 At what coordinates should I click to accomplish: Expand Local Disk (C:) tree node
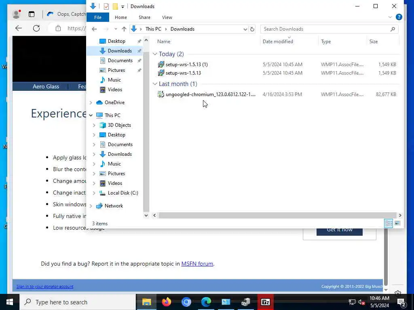pyautogui.click(x=94, y=193)
